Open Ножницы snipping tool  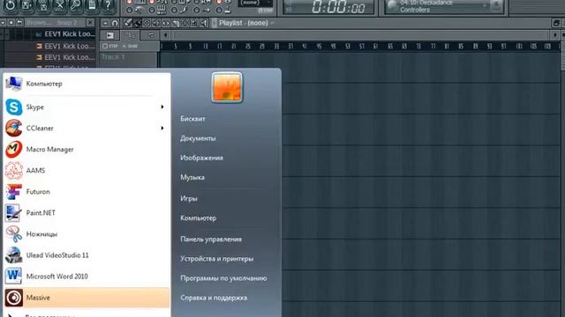coord(87,234)
